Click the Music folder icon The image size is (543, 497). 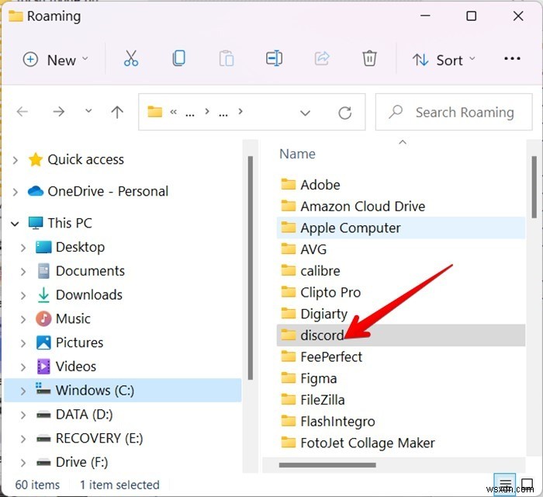(43, 318)
